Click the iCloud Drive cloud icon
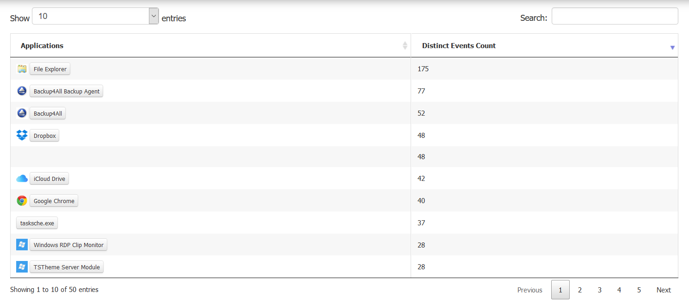Screen dimensions: 689x304 point(22,179)
